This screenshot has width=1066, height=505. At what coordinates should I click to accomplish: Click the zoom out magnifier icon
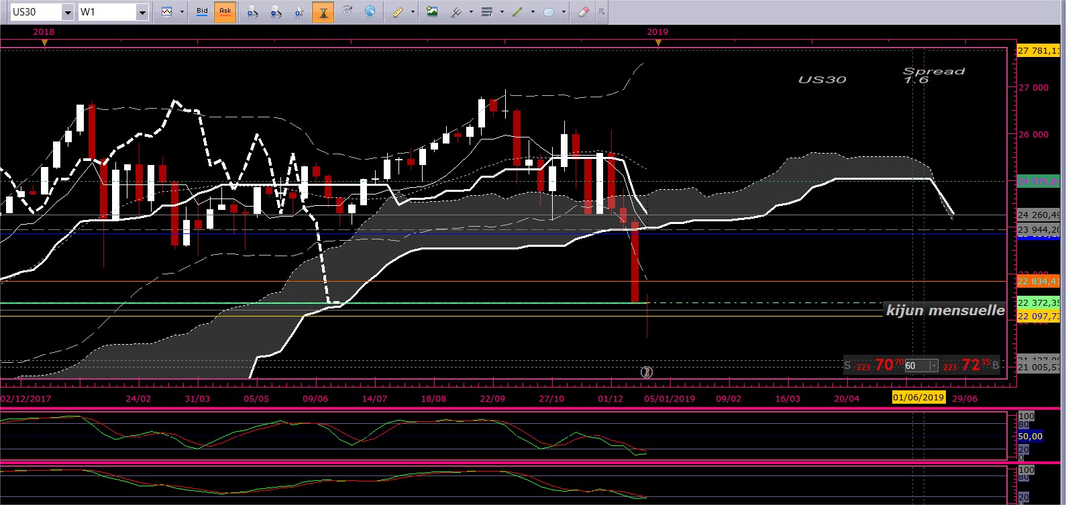276,12
